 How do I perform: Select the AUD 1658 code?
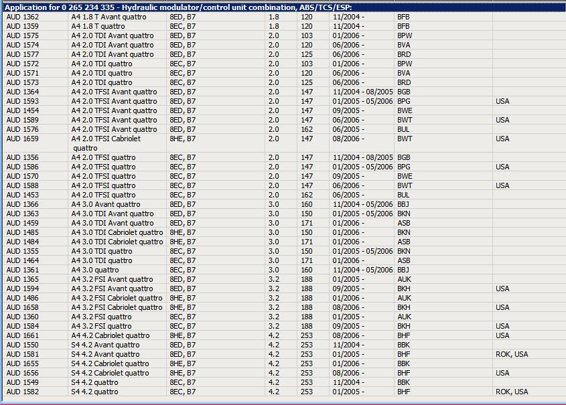pyautogui.click(x=22, y=308)
